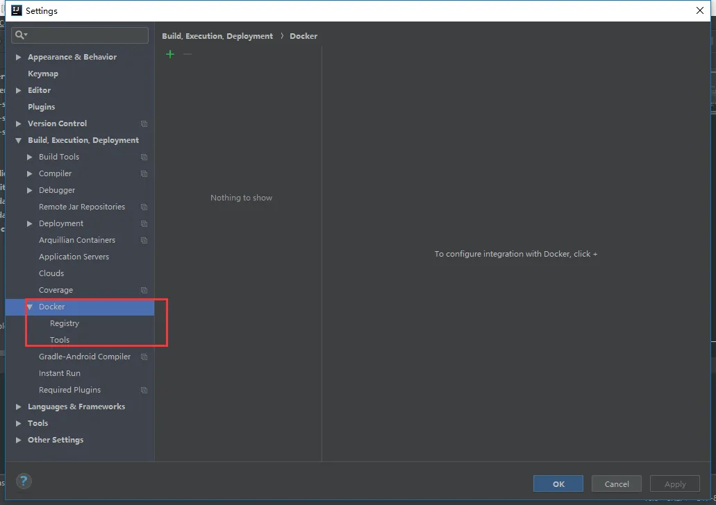This screenshot has width=716, height=505.
Task: Expand the top-level Tools arrow
Action: pos(18,423)
